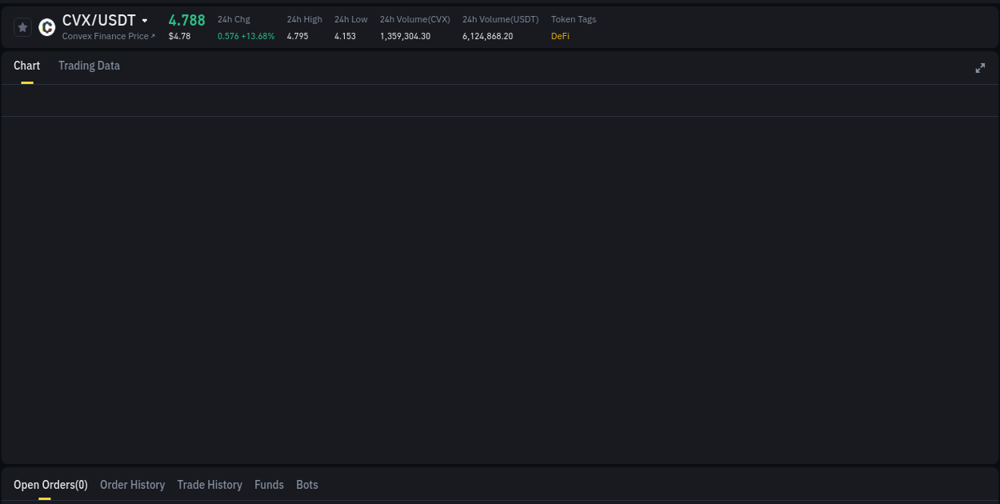
Task: Click the 24h Volume(USDT) figure
Action: tap(488, 36)
